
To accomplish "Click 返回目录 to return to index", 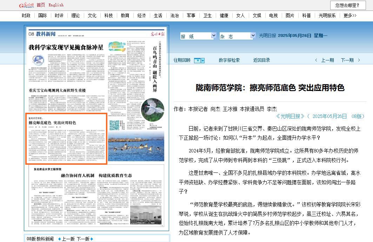I will [x=262, y=60].
